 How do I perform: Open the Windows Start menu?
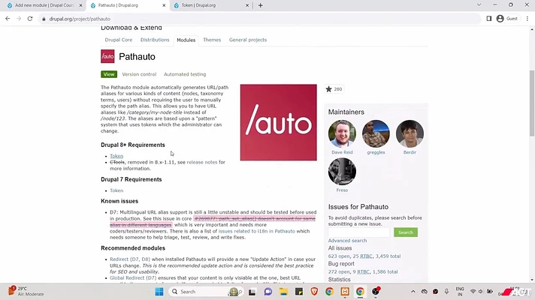coord(159,292)
